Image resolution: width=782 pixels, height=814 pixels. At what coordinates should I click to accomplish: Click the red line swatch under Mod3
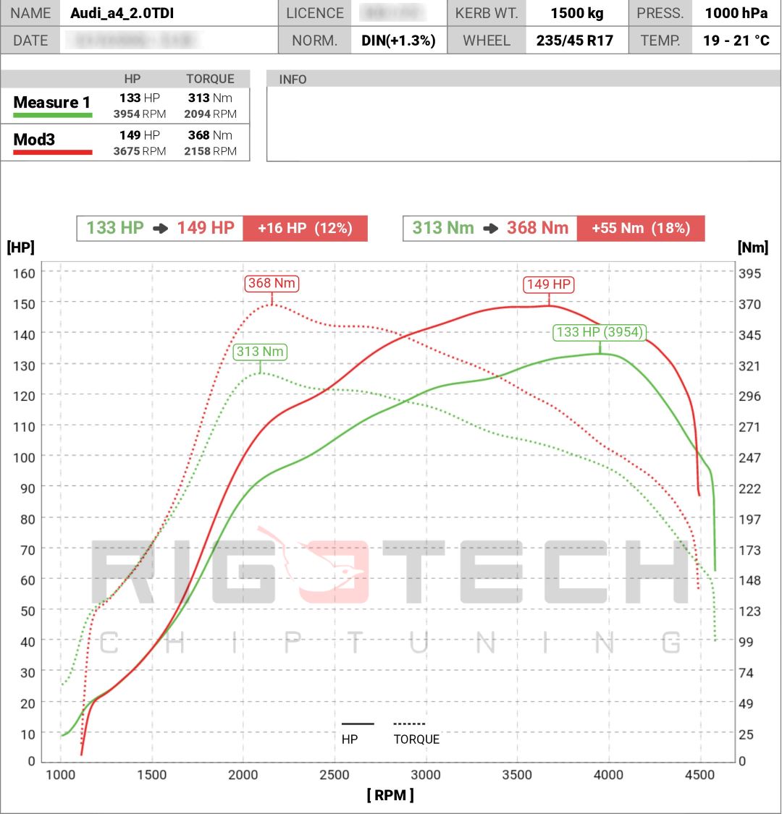52,153
